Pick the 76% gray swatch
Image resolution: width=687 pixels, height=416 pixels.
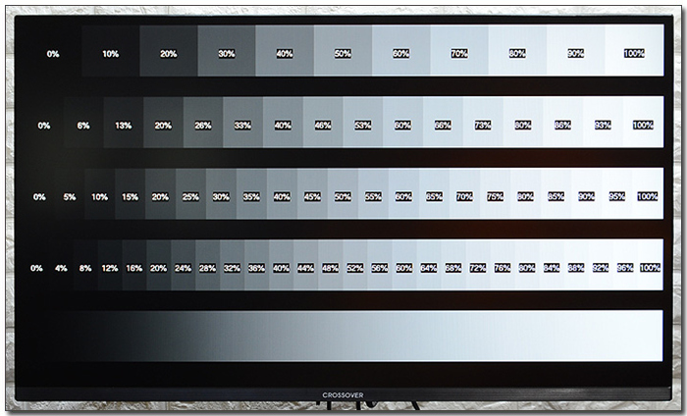(x=502, y=265)
